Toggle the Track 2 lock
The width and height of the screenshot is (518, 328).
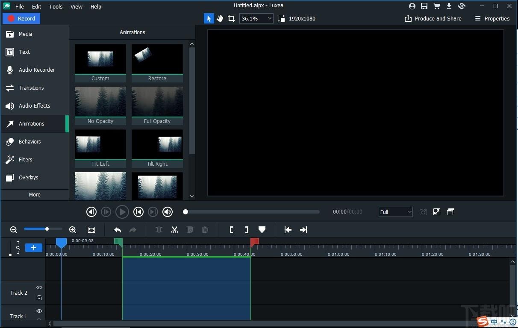coord(39,298)
